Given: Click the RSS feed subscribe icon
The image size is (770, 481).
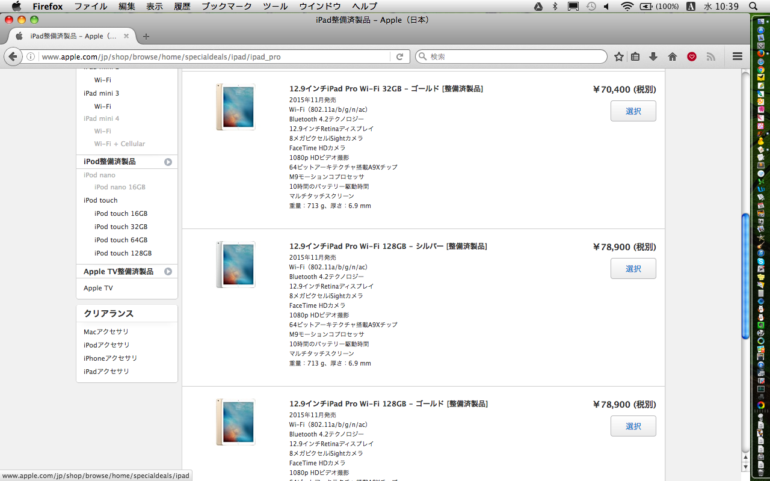Looking at the screenshot, I should [x=711, y=57].
